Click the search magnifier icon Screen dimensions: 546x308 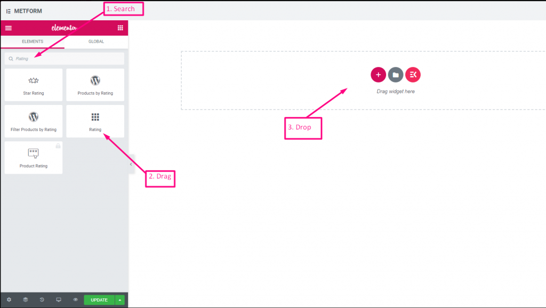pyautogui.click(x=11, y=59)
